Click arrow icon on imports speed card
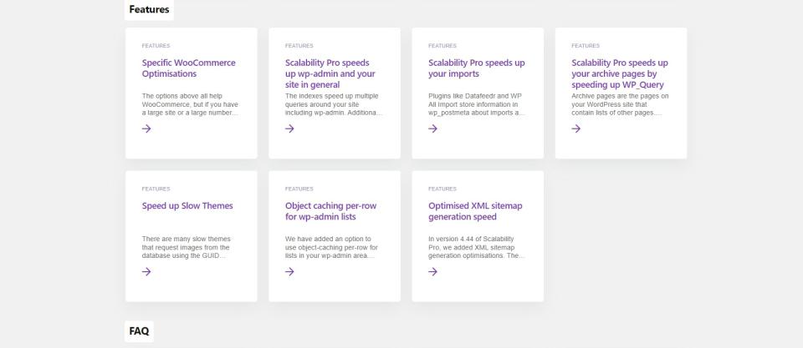Screen dimensions: 803x348 tap(432, 129)
